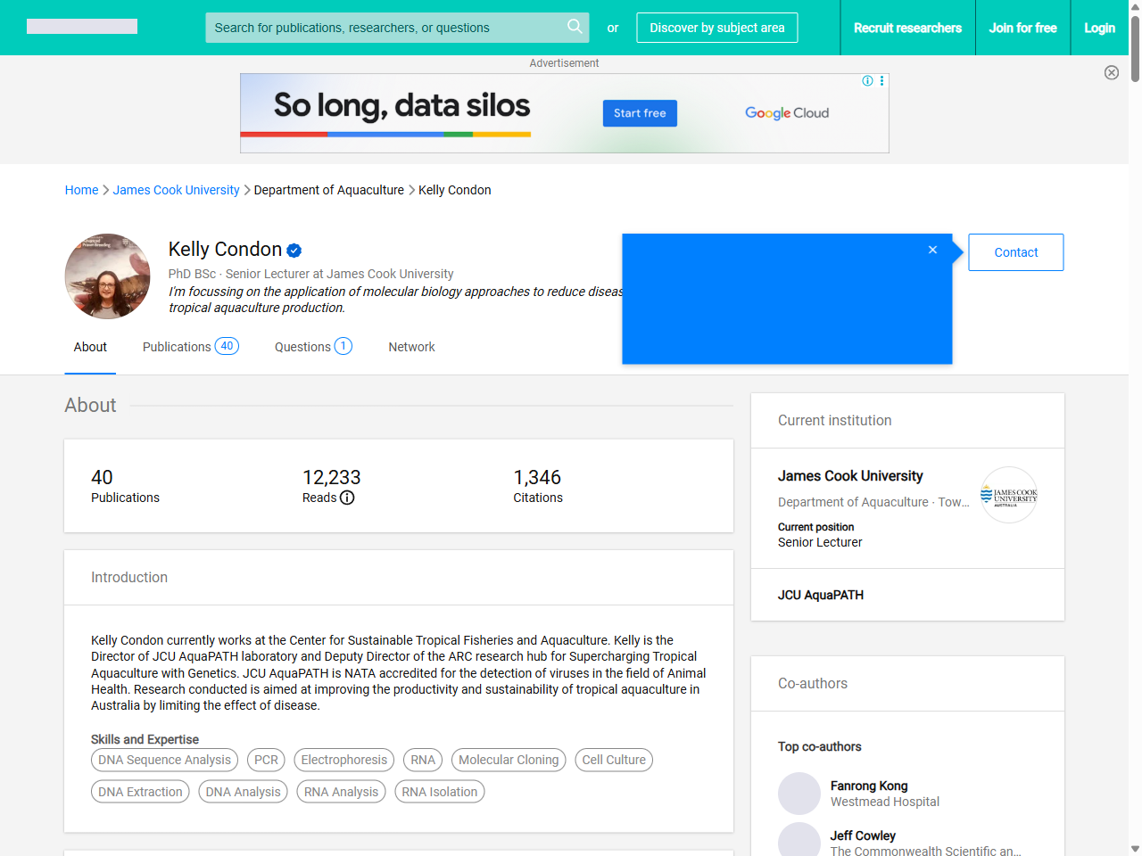The image size is (1142, 856).
Task: Click the info icon beside the Reads count
Action: (347, 498)
